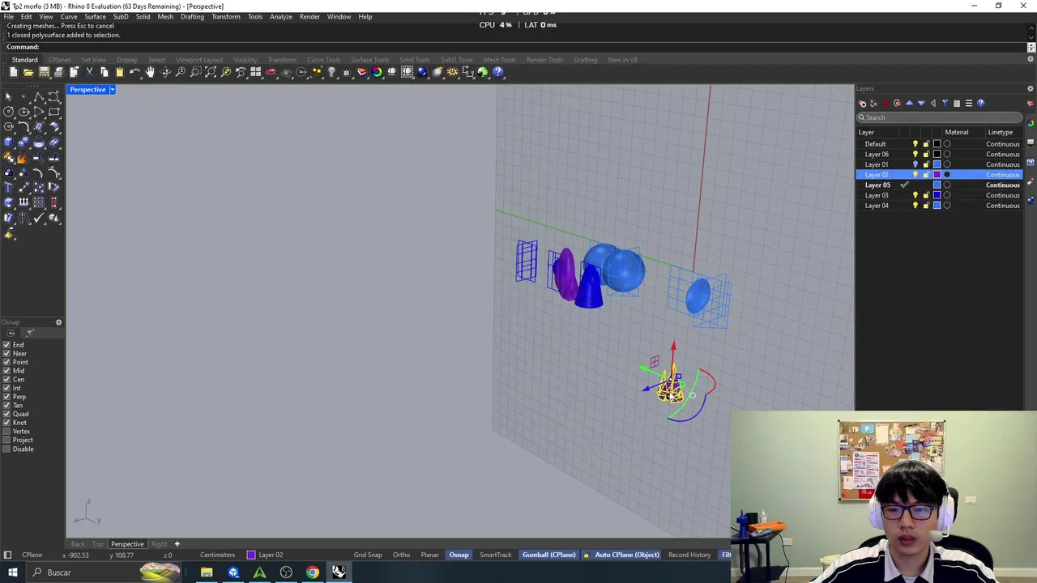This screenshot has width=1037, height=583.
Task: Select the Circle tool in left toolbar
Action: pos(9,111)
